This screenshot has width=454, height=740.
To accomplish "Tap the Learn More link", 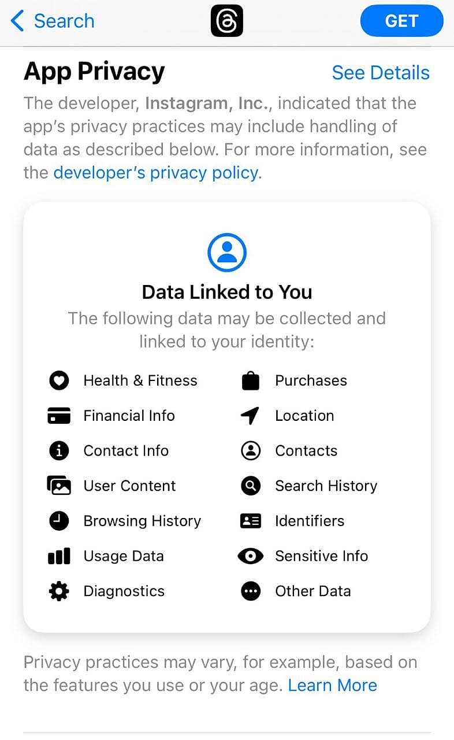I will pyautogui.click(x=332, y=685).
